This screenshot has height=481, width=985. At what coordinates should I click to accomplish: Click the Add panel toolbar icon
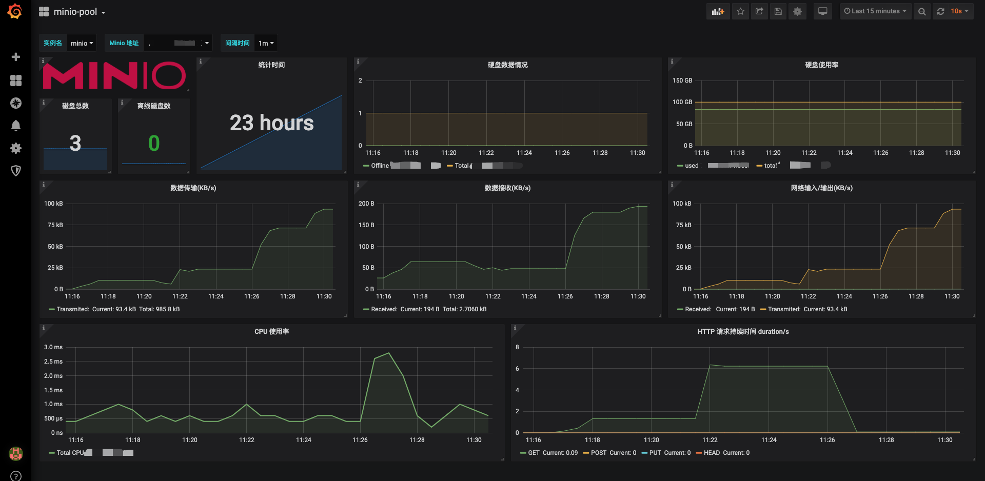coord(718,11)
